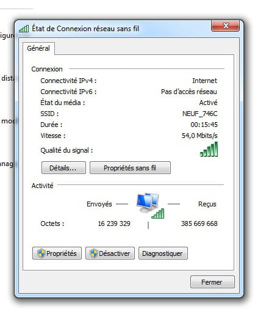Click the shield icon on Désactiver button

point(94,253)
